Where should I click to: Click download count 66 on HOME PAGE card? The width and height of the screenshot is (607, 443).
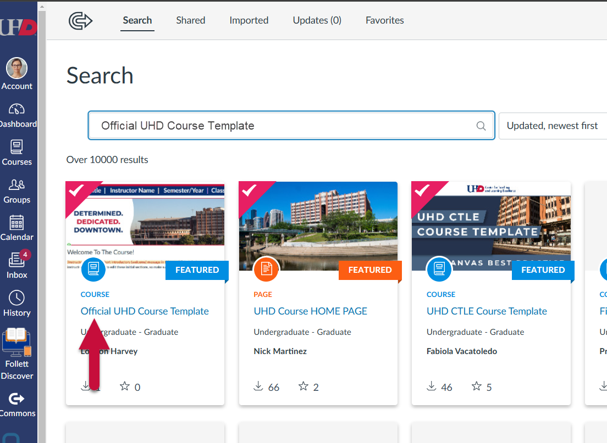[x=274, y=388]
